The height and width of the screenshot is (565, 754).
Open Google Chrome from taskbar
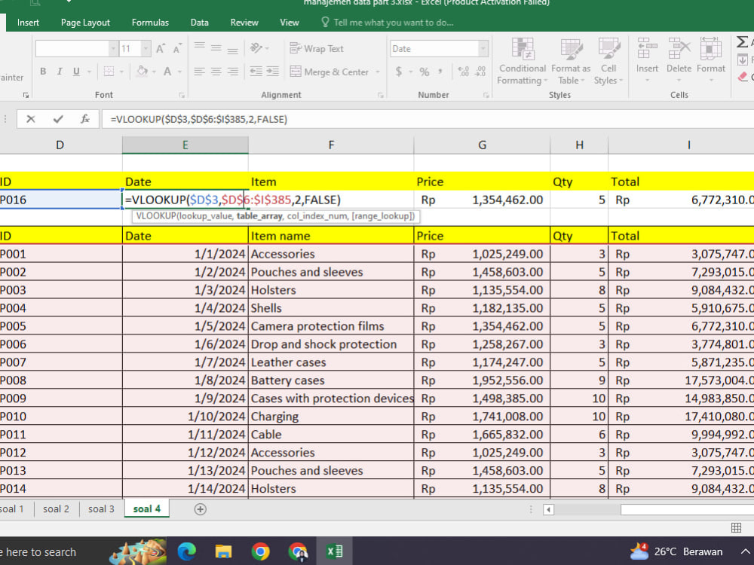point(261,551)
